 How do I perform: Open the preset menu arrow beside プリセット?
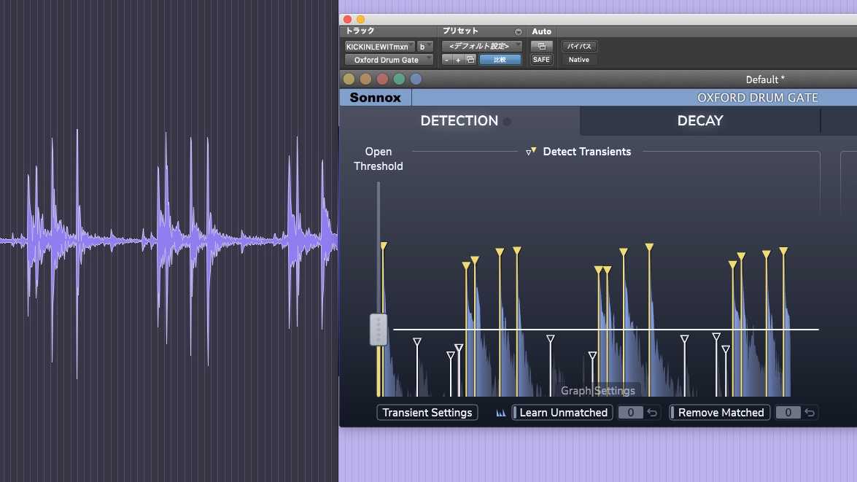click(x=518, y=31)
